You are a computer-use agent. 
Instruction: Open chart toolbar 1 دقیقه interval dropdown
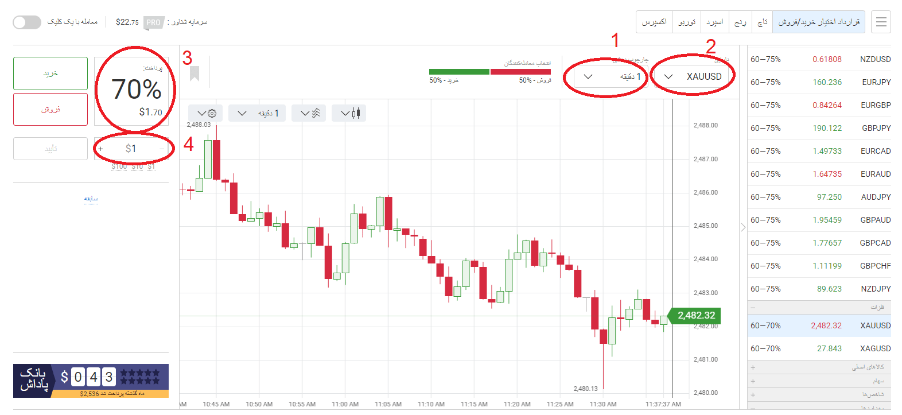tap(257, 113)
